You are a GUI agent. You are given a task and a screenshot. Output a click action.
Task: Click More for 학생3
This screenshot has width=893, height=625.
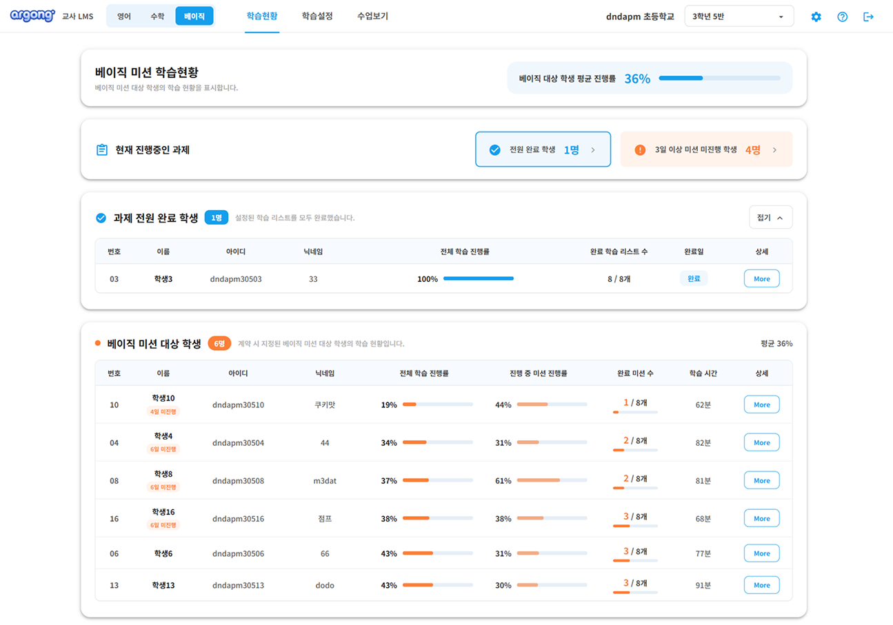tap(762, 278)
